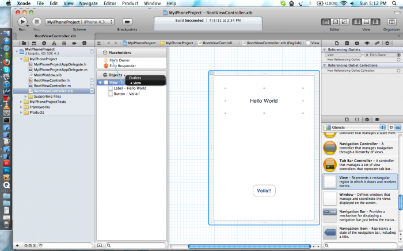Select MainWindow.xib in navigator
The height and width of the screenshot is (251, 403).
[x=48, y=75]
